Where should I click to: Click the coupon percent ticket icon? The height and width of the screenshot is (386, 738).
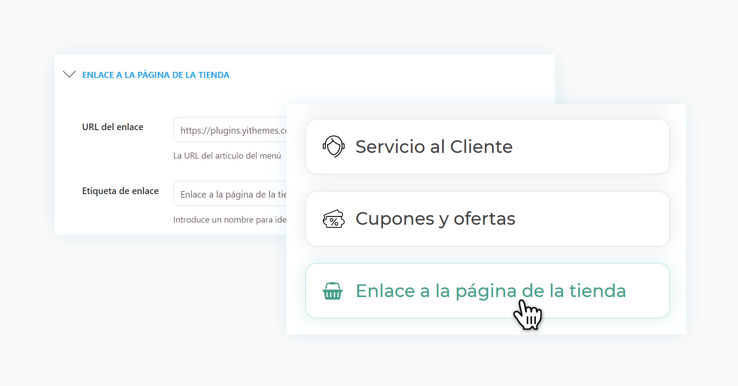click(x=334, y=219)
